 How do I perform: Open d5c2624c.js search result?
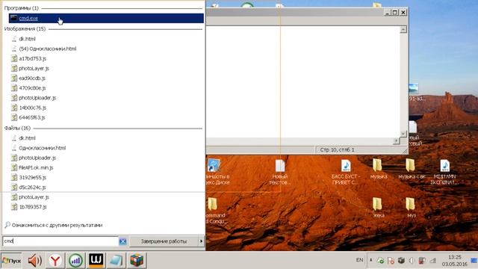click(x=32, y=188)
